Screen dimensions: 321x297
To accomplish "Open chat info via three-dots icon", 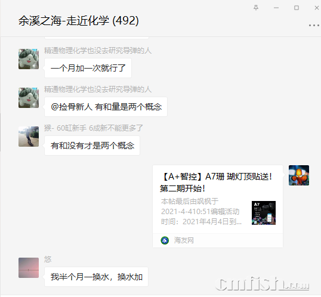I will (314, 26).
